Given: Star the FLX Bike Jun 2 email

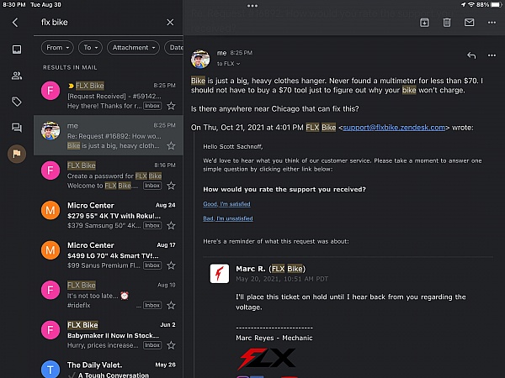Looking at the screenshot, I should click(171, 345).
